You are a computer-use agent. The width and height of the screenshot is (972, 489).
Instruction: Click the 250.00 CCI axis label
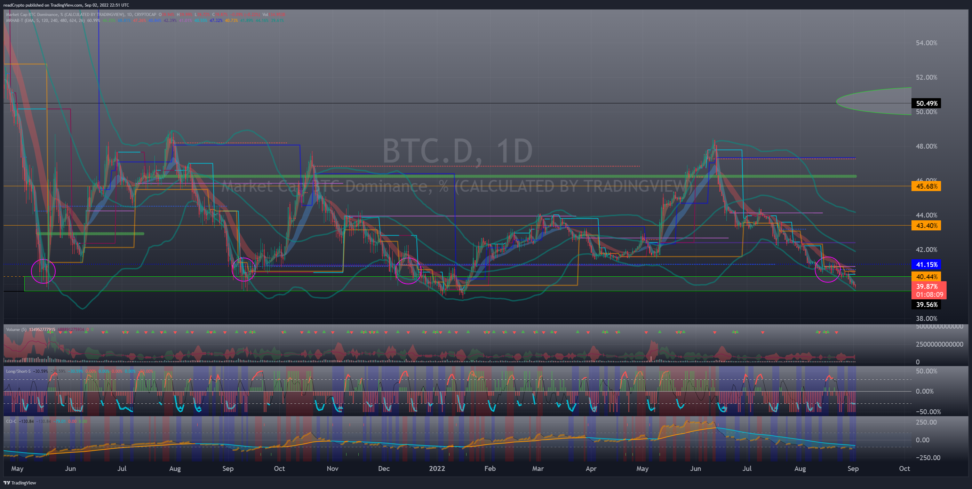[926, 423]
